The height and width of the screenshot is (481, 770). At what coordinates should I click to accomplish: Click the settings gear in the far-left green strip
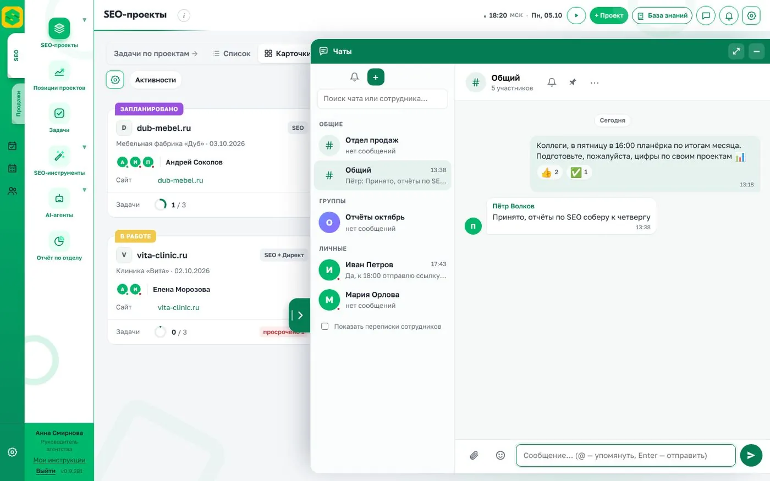tap(12, 452)
